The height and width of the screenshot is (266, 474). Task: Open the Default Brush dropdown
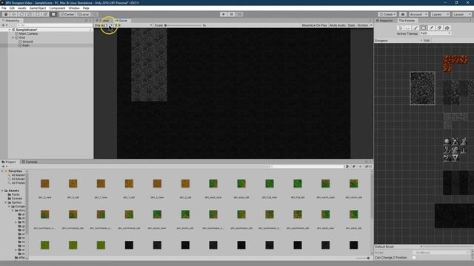[x=398, y=247]
